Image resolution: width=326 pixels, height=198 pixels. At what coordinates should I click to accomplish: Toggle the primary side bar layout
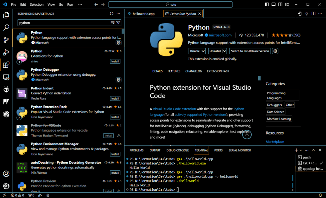coord(267,4)
